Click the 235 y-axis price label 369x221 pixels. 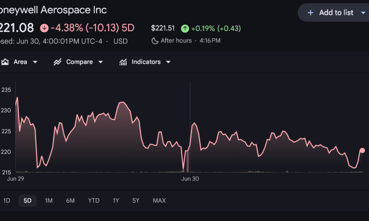[6, 90]
